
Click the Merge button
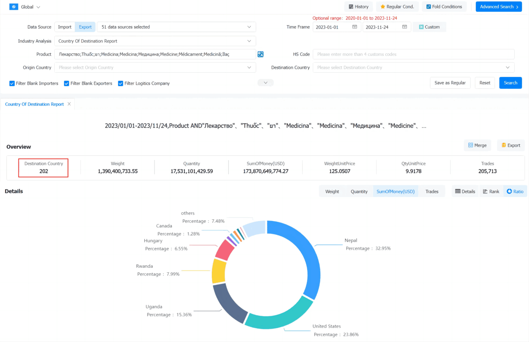tap(477, 145)
